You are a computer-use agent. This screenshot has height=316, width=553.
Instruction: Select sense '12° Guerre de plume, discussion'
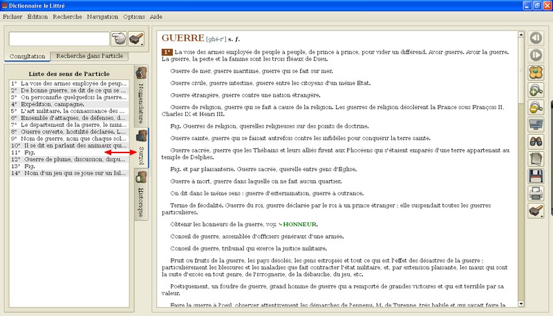coord(68,159)
